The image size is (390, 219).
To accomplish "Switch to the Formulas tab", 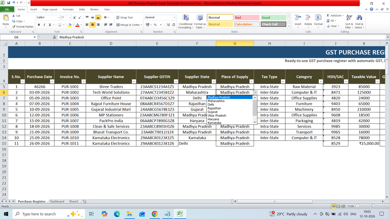I will [68, 10].
